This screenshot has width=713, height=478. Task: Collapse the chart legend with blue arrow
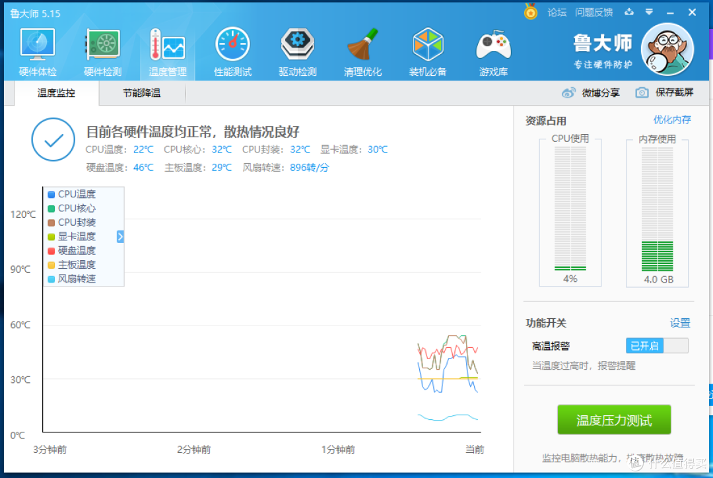point(120,236)
